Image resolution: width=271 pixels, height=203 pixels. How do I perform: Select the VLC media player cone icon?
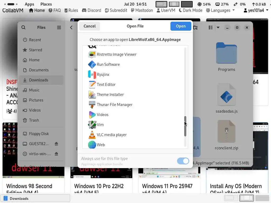tap(92, 135)
